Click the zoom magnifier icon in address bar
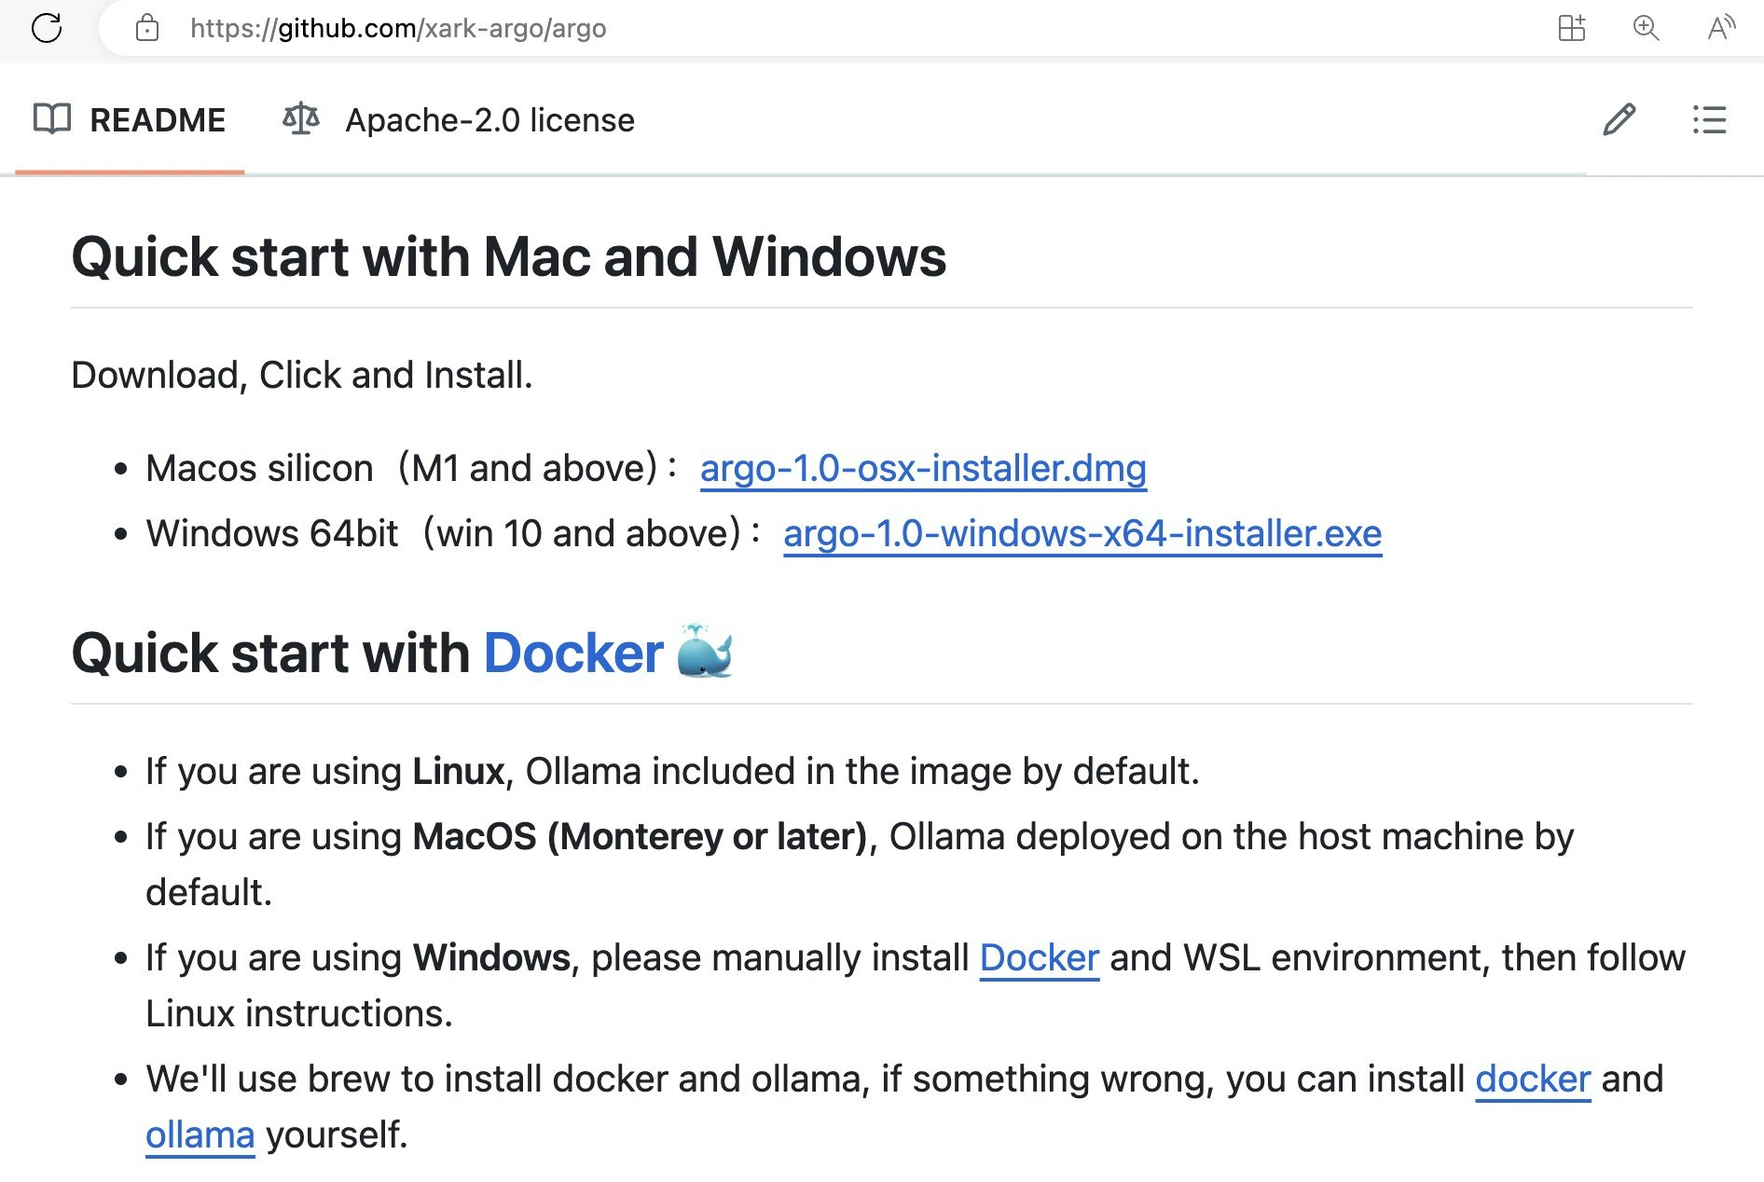The image size is (1764, 1182). click(x=1646, y=28)
